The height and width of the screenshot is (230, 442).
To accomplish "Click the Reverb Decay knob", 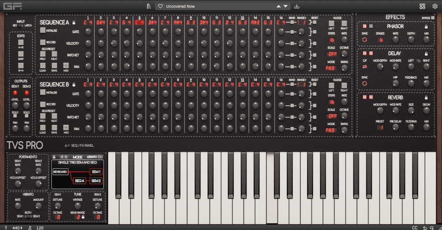I will point(426,110).
